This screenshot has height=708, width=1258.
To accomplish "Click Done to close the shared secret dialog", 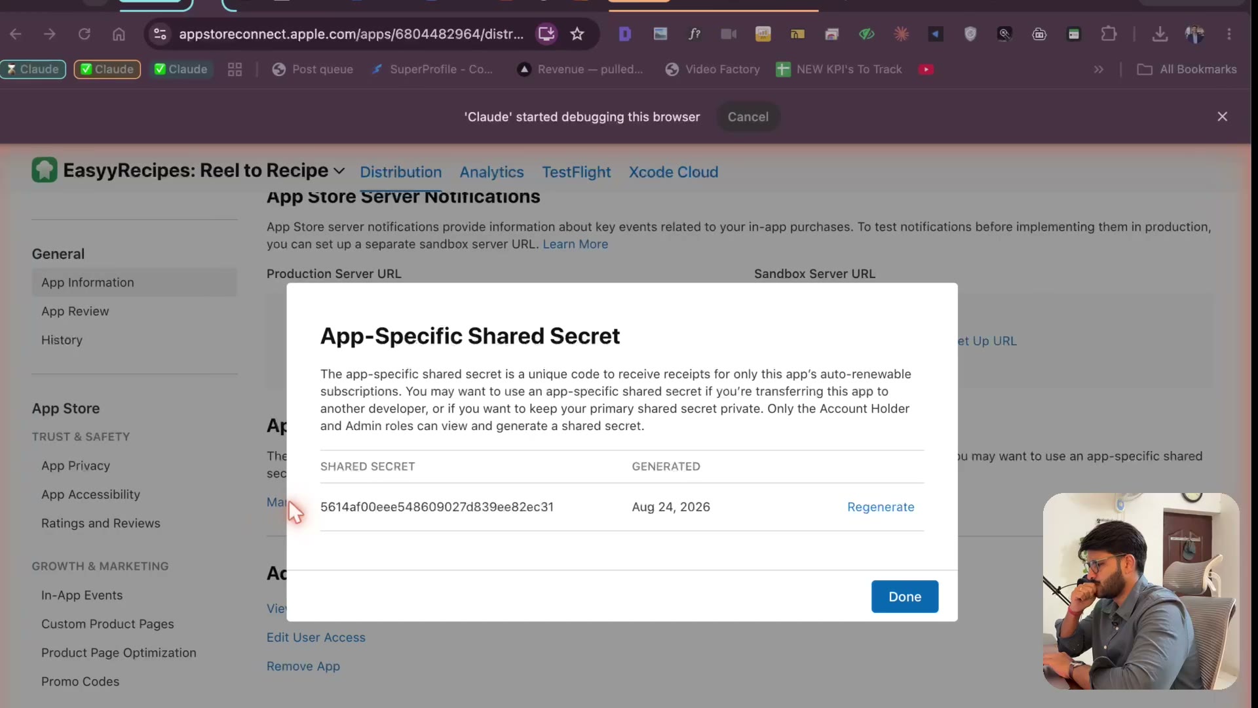I will [x=905, y=597].
